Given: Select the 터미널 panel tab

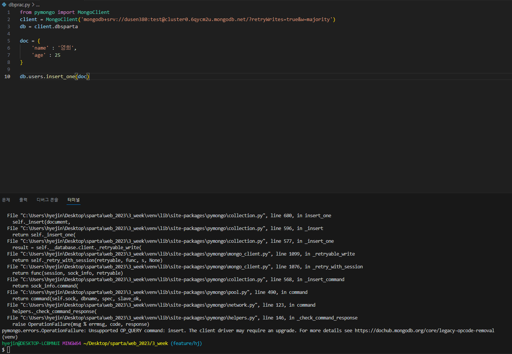Looking at the screenshot, I should 74,200.
